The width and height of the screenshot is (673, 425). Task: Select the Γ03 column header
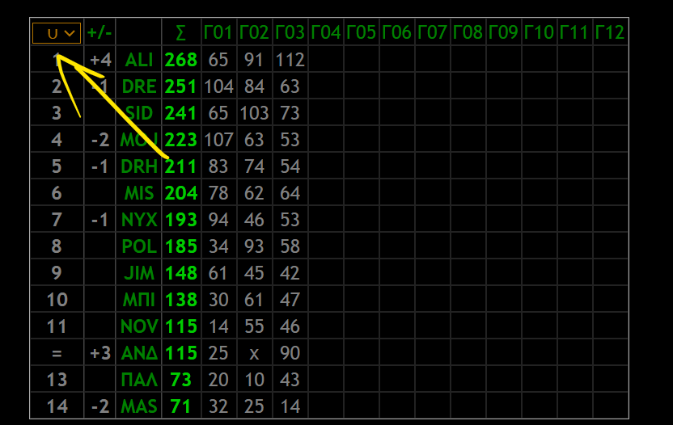[x=290, y=33]
